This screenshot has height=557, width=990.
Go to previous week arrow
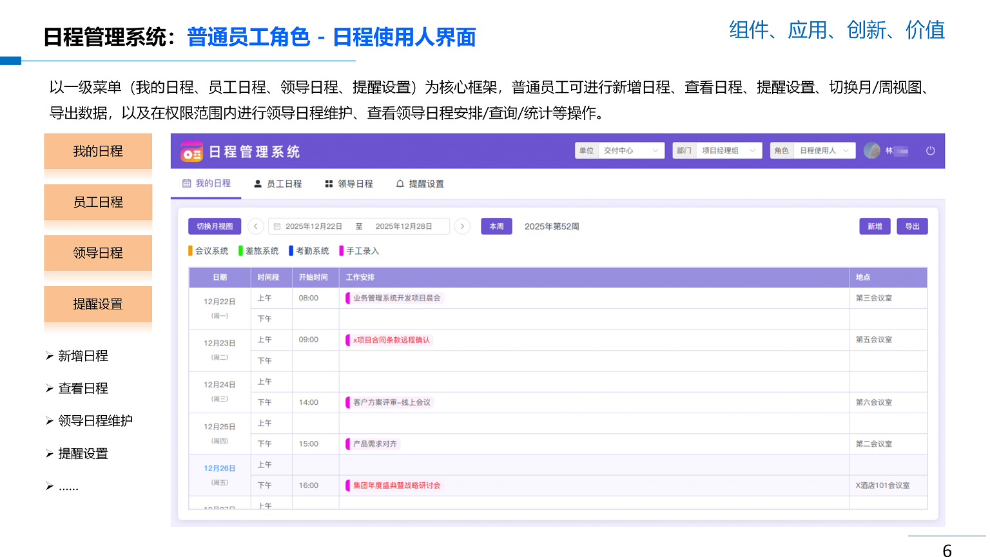point(256,226)
